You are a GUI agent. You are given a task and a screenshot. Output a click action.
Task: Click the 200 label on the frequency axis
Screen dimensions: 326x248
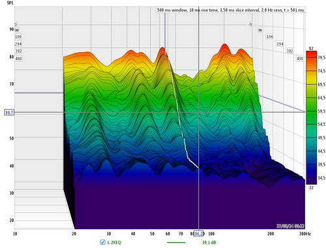(271, 234)
